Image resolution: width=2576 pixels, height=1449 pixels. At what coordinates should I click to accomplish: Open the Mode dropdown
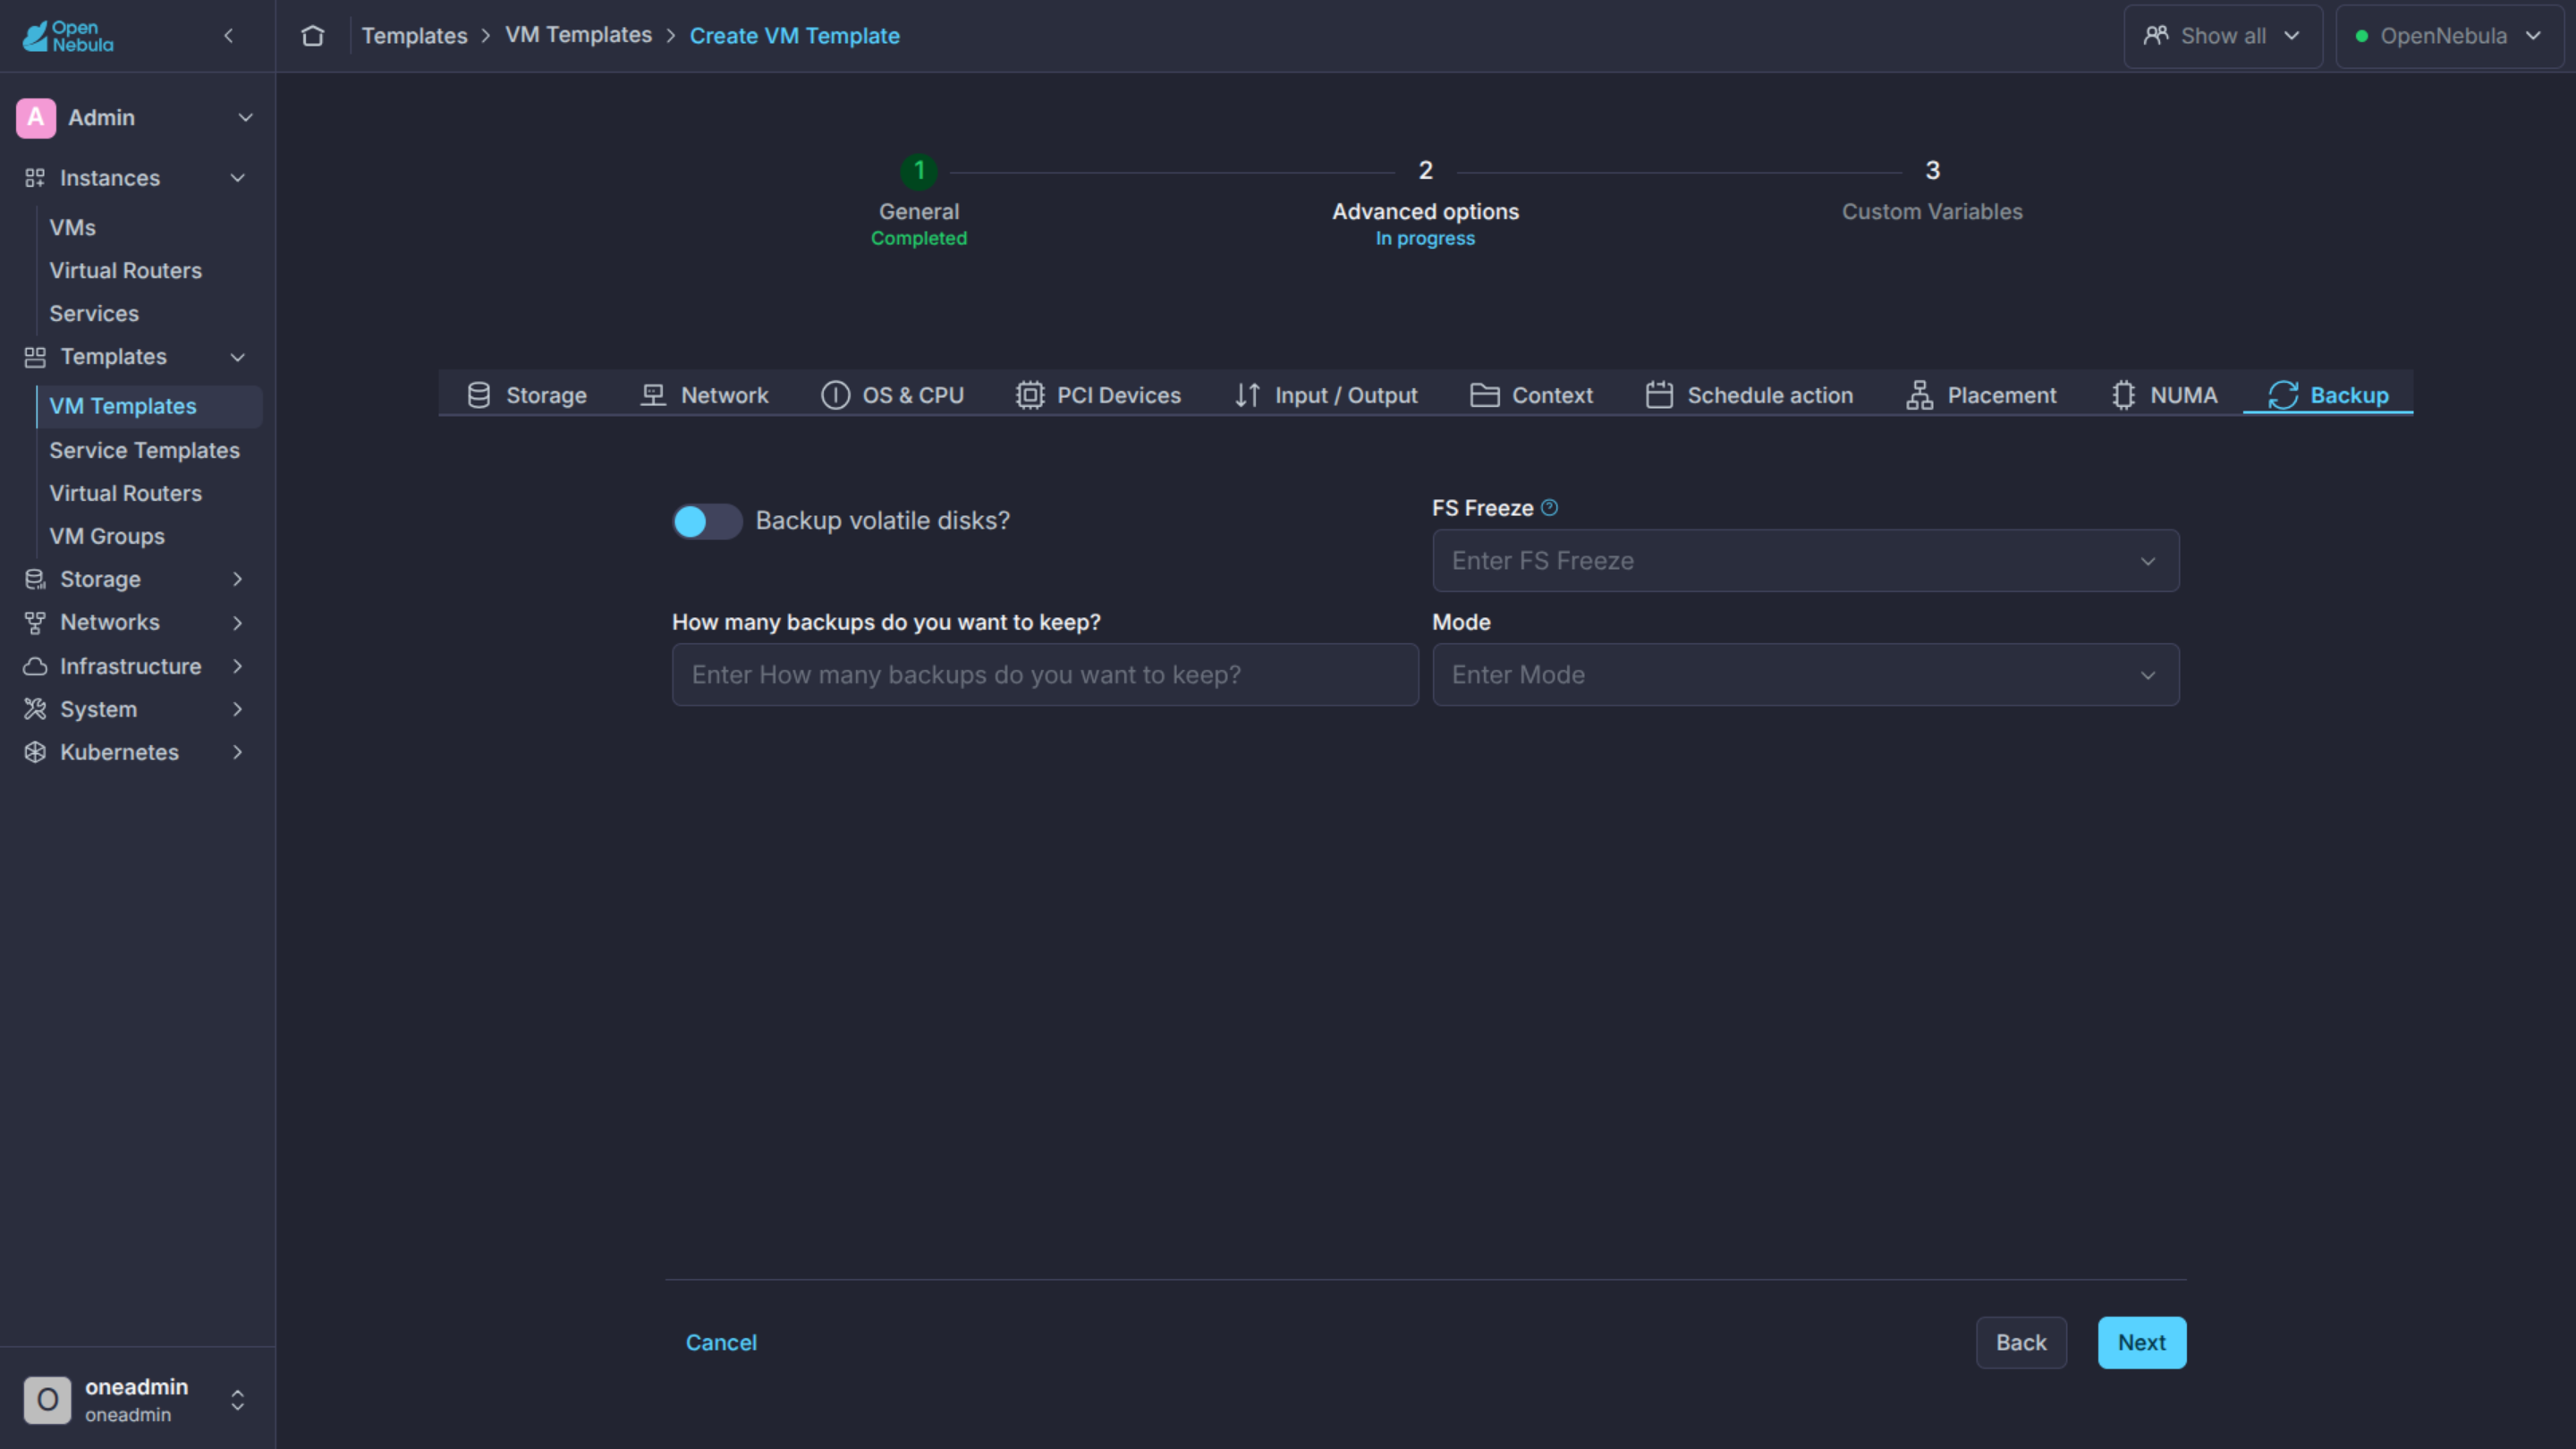(x=1805, y=675)
